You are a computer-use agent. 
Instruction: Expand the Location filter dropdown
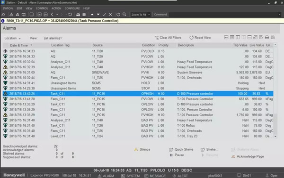coord(12,38)
